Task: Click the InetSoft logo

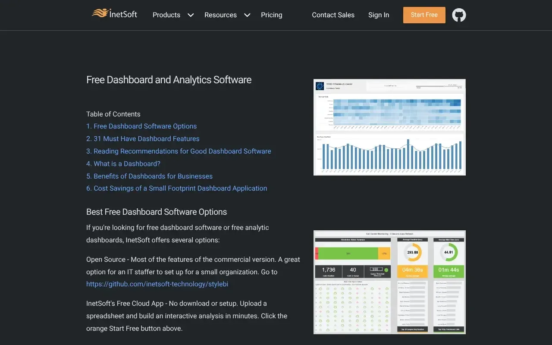Action: 115,14
